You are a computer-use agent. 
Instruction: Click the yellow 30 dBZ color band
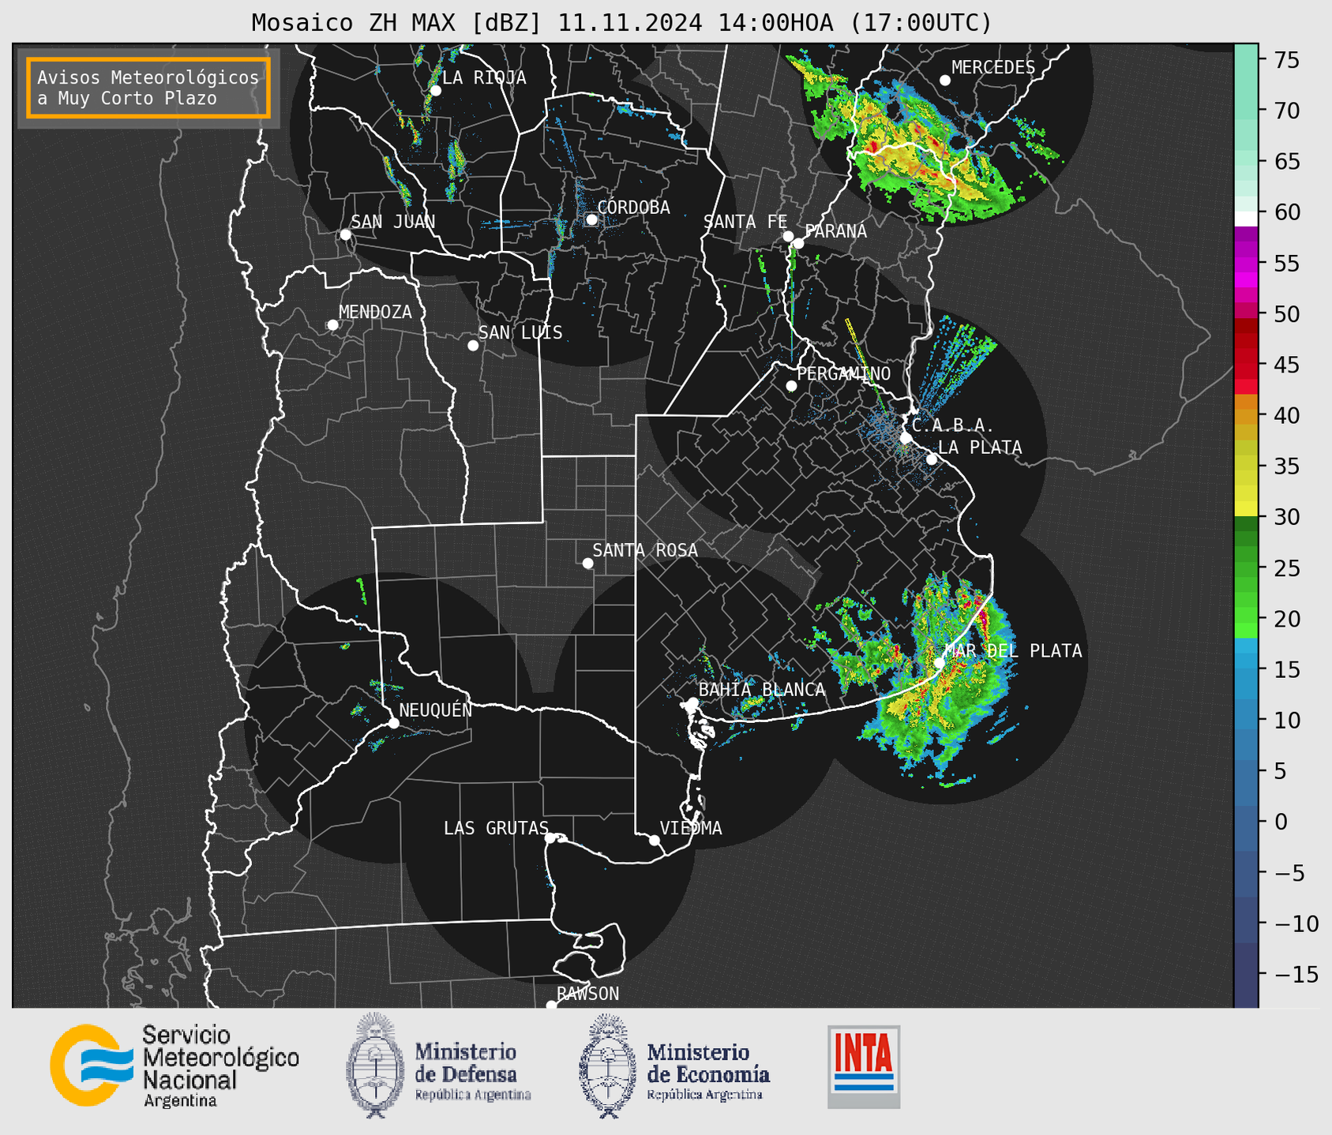click(1246, 510)
